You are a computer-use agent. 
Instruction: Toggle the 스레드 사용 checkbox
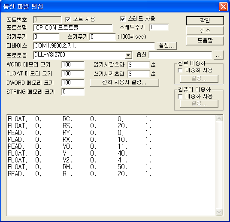tap(123, 19)
